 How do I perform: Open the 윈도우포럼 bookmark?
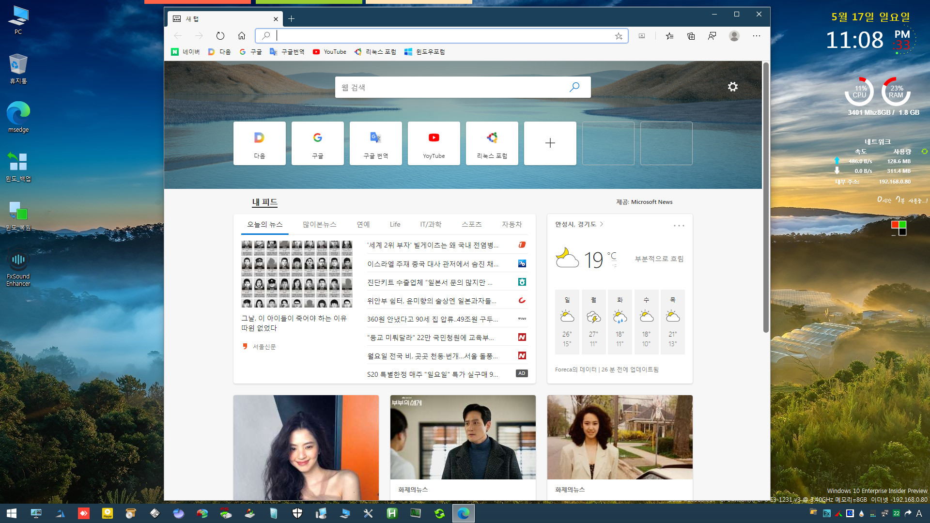(425, 52)
